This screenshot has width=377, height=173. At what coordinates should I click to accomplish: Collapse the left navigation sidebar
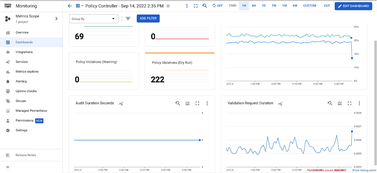(8, 167)
